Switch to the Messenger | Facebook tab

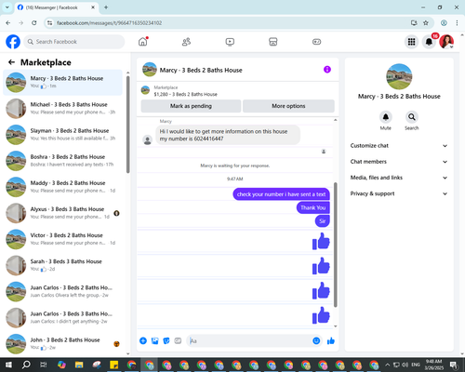[x=56, y=7]
